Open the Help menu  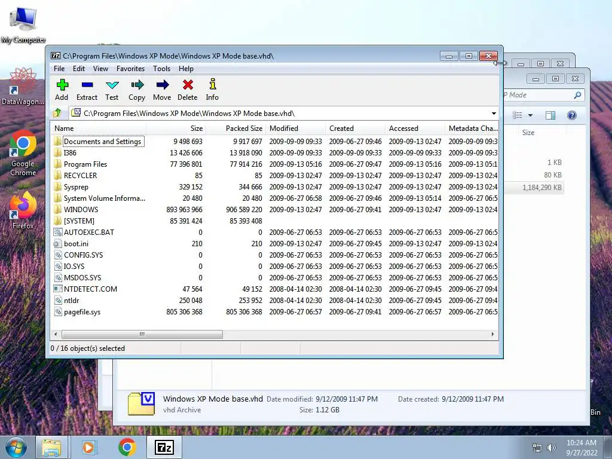[186, 69]
